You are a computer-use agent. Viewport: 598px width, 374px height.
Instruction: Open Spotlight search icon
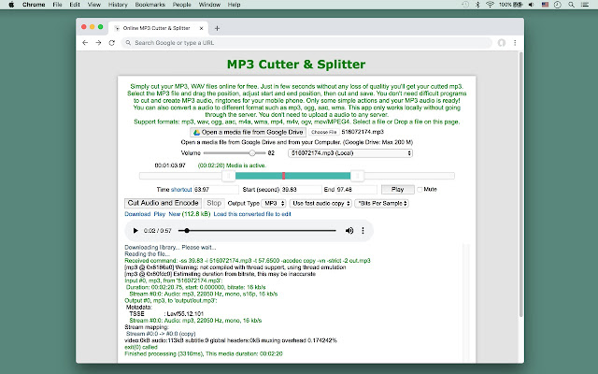pos(571,5)
